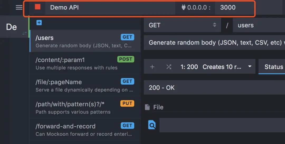Select the /forward-and-record GET route

pyautogui.click(x=85, y=130)
